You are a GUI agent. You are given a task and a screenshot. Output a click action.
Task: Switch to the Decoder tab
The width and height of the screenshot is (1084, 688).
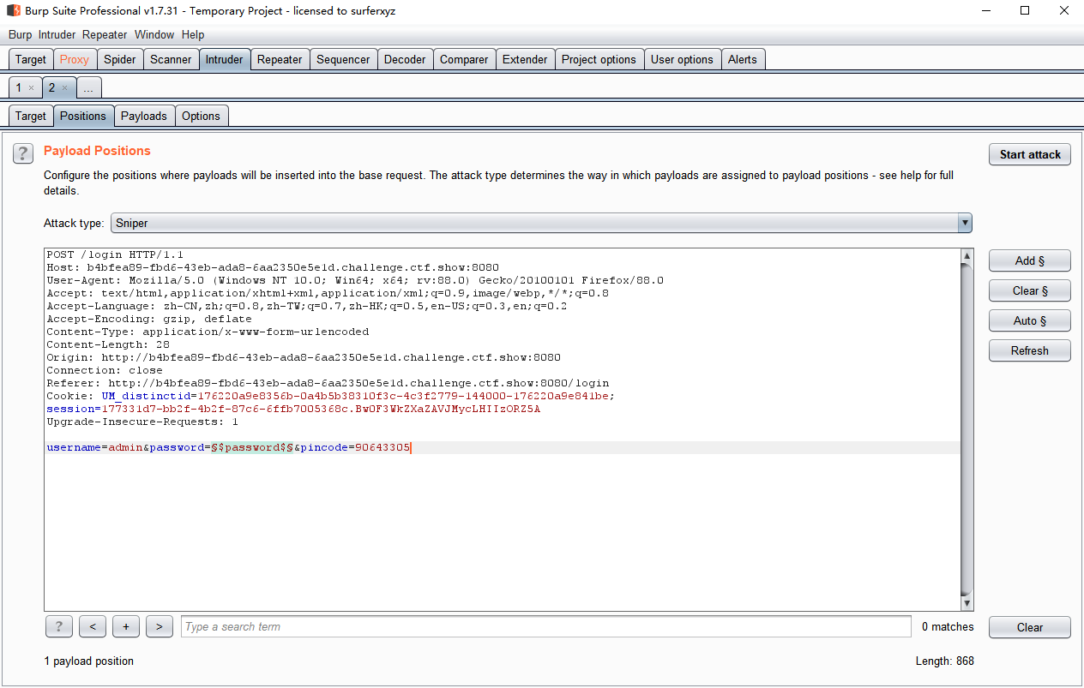click(405, 59)
